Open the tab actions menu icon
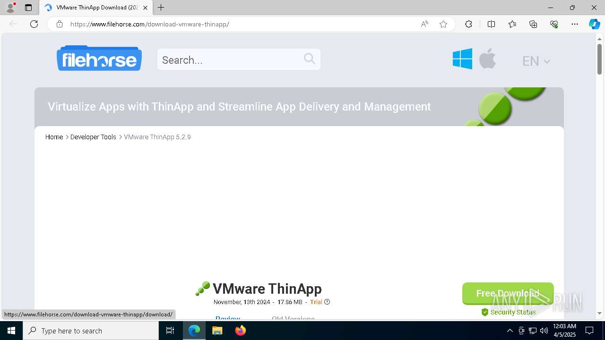Screen dimensions: 605x340 coord(28,8)
